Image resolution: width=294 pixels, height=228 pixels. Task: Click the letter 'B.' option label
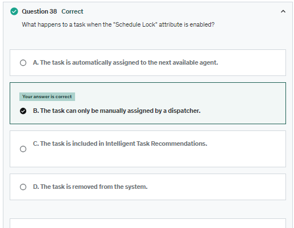pos(36,111)
